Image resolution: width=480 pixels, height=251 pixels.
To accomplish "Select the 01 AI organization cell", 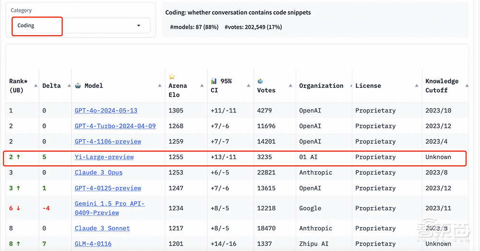I will point(309,157).
